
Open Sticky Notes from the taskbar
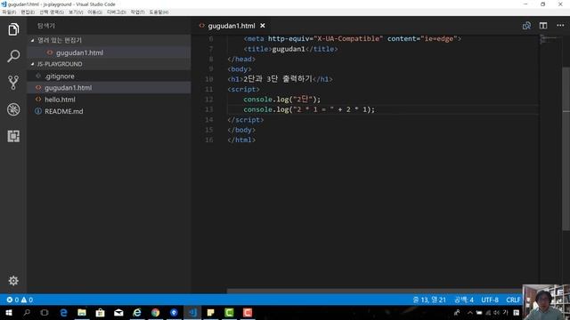[x=210, y=312]
